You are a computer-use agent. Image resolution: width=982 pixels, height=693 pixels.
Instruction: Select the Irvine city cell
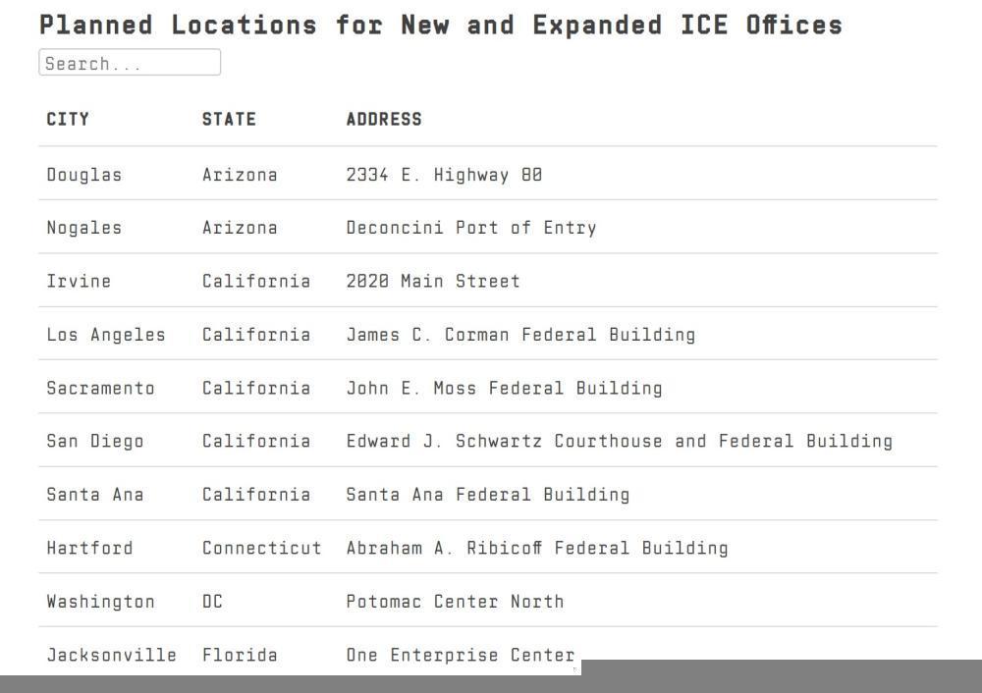79,281
